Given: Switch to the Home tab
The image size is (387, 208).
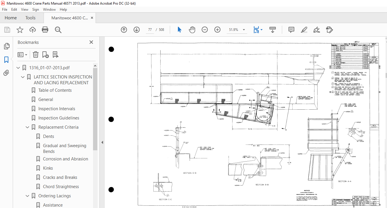Looking at the screenshot, I should coord(11,18).
